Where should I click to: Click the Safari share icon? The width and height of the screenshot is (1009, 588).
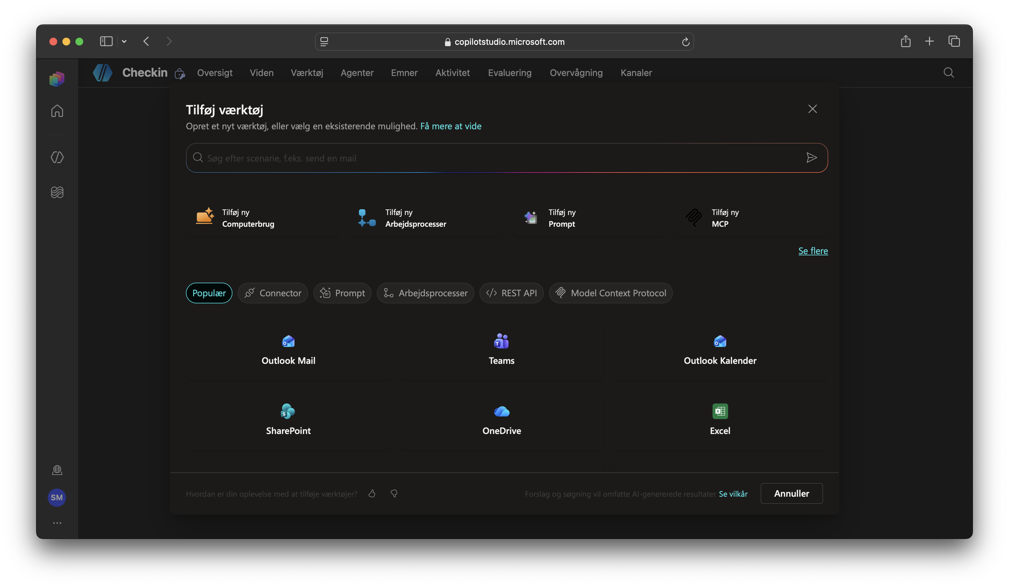(x=906, y=41)
